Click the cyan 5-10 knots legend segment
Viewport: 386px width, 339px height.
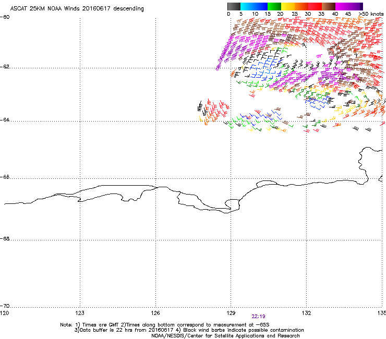247,6
